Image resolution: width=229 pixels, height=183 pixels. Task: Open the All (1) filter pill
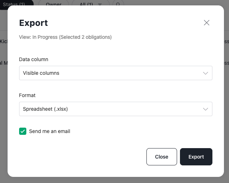[91, 4]
